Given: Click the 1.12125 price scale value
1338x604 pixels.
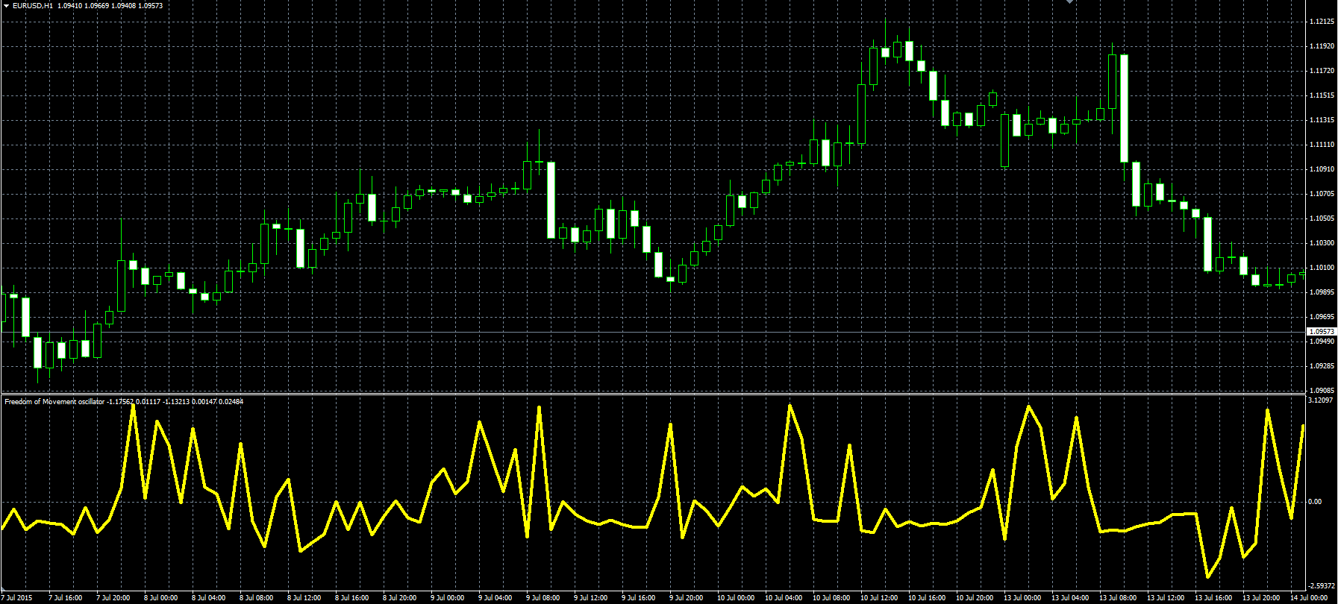Looking at the screenshot, I should [1322, 22].
